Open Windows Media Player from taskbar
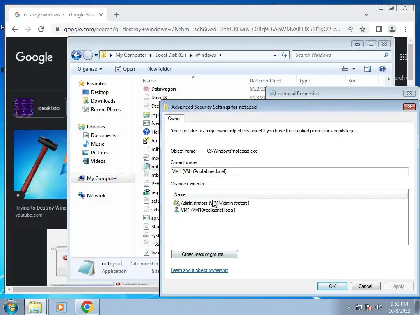 click(x=61, y=307)
